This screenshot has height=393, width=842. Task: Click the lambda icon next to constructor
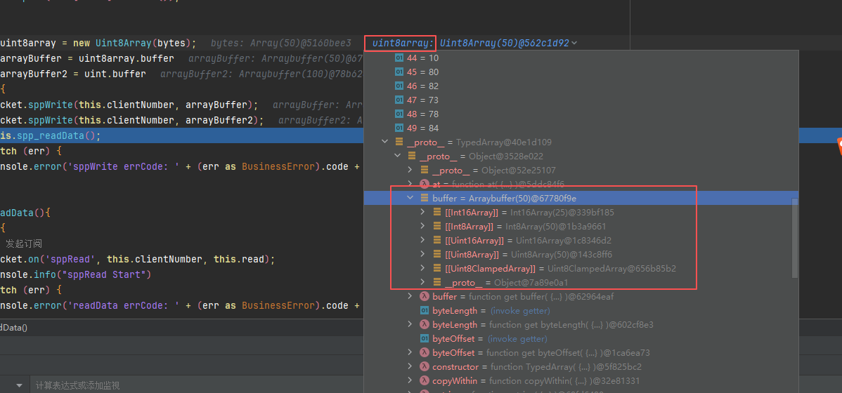[425, 367]
